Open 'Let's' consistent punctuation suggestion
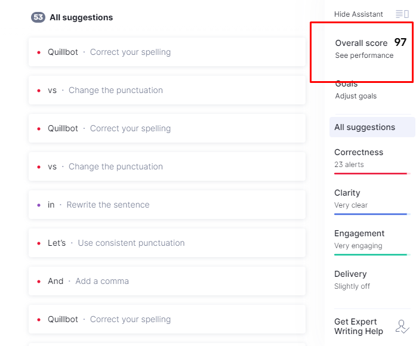 [x=167, y=243]
